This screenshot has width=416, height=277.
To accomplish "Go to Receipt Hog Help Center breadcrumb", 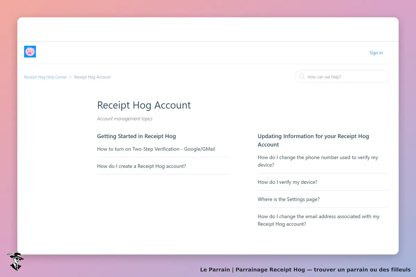I will [x=45, y=77].
